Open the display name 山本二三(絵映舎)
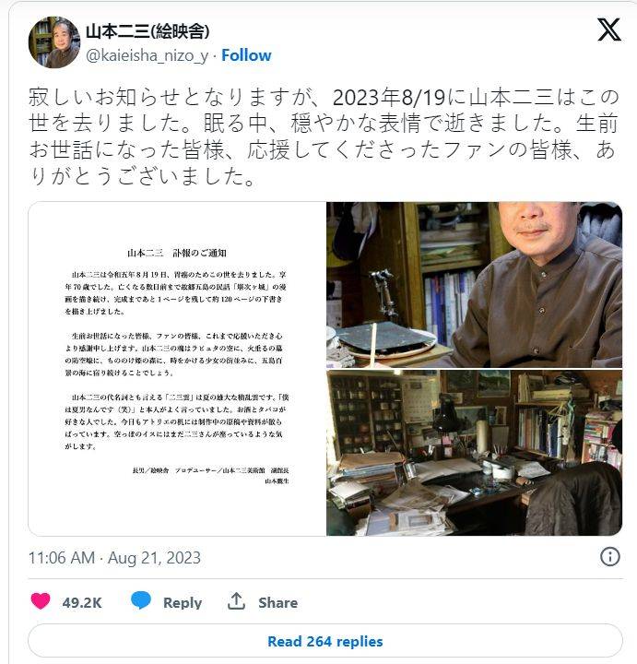Screen dimensions: 637x664 [x=147, y=31]
